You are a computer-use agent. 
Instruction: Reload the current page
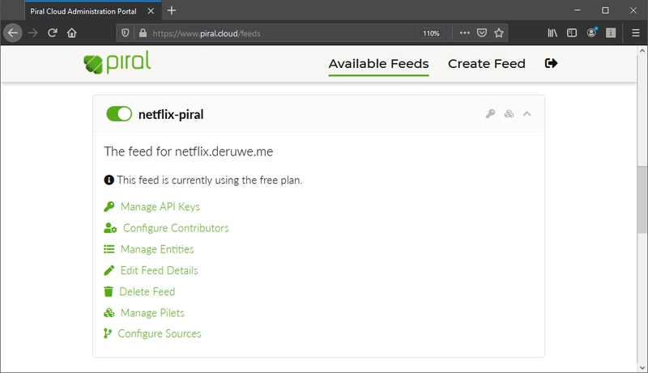[52, 33]
